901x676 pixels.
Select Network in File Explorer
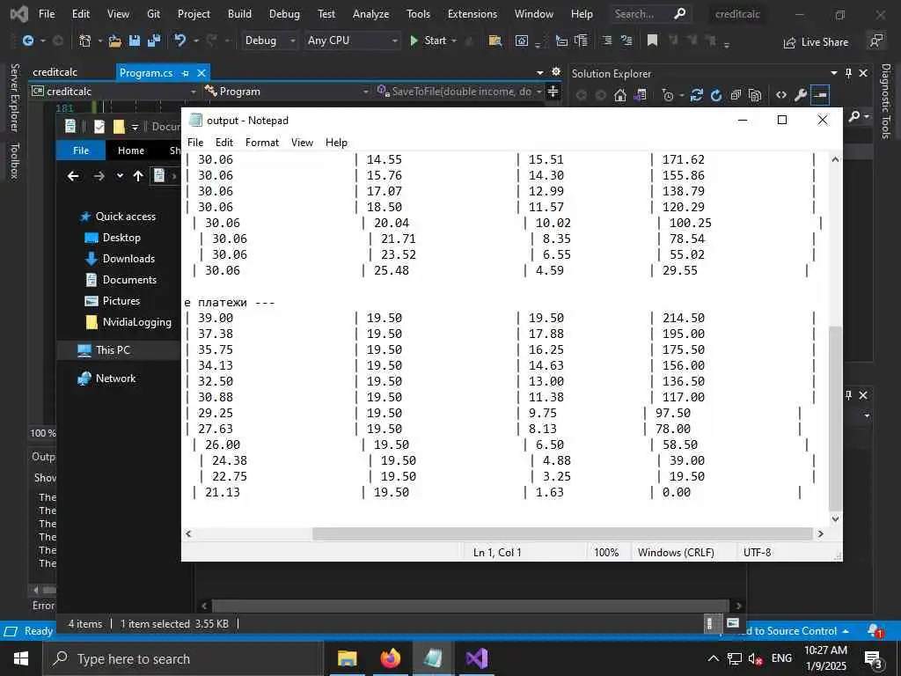point(115,378)
